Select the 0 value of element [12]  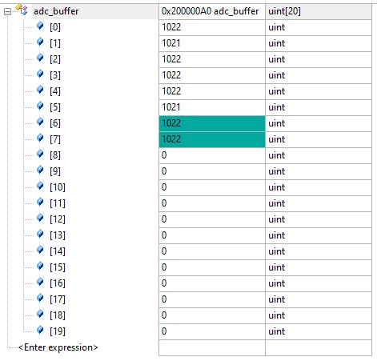click(212, 219)
